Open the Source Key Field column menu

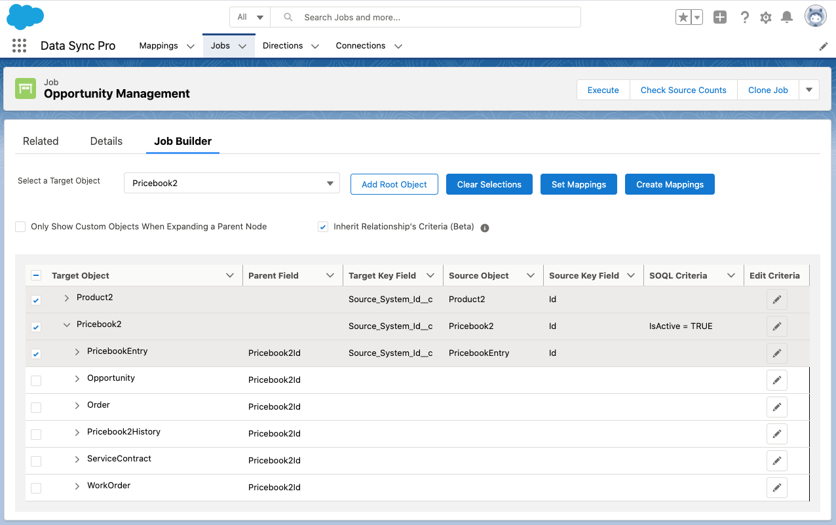coord(631,276)
